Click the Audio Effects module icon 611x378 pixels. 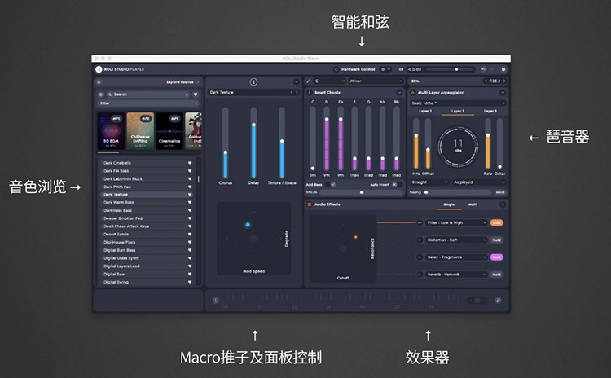309,204
